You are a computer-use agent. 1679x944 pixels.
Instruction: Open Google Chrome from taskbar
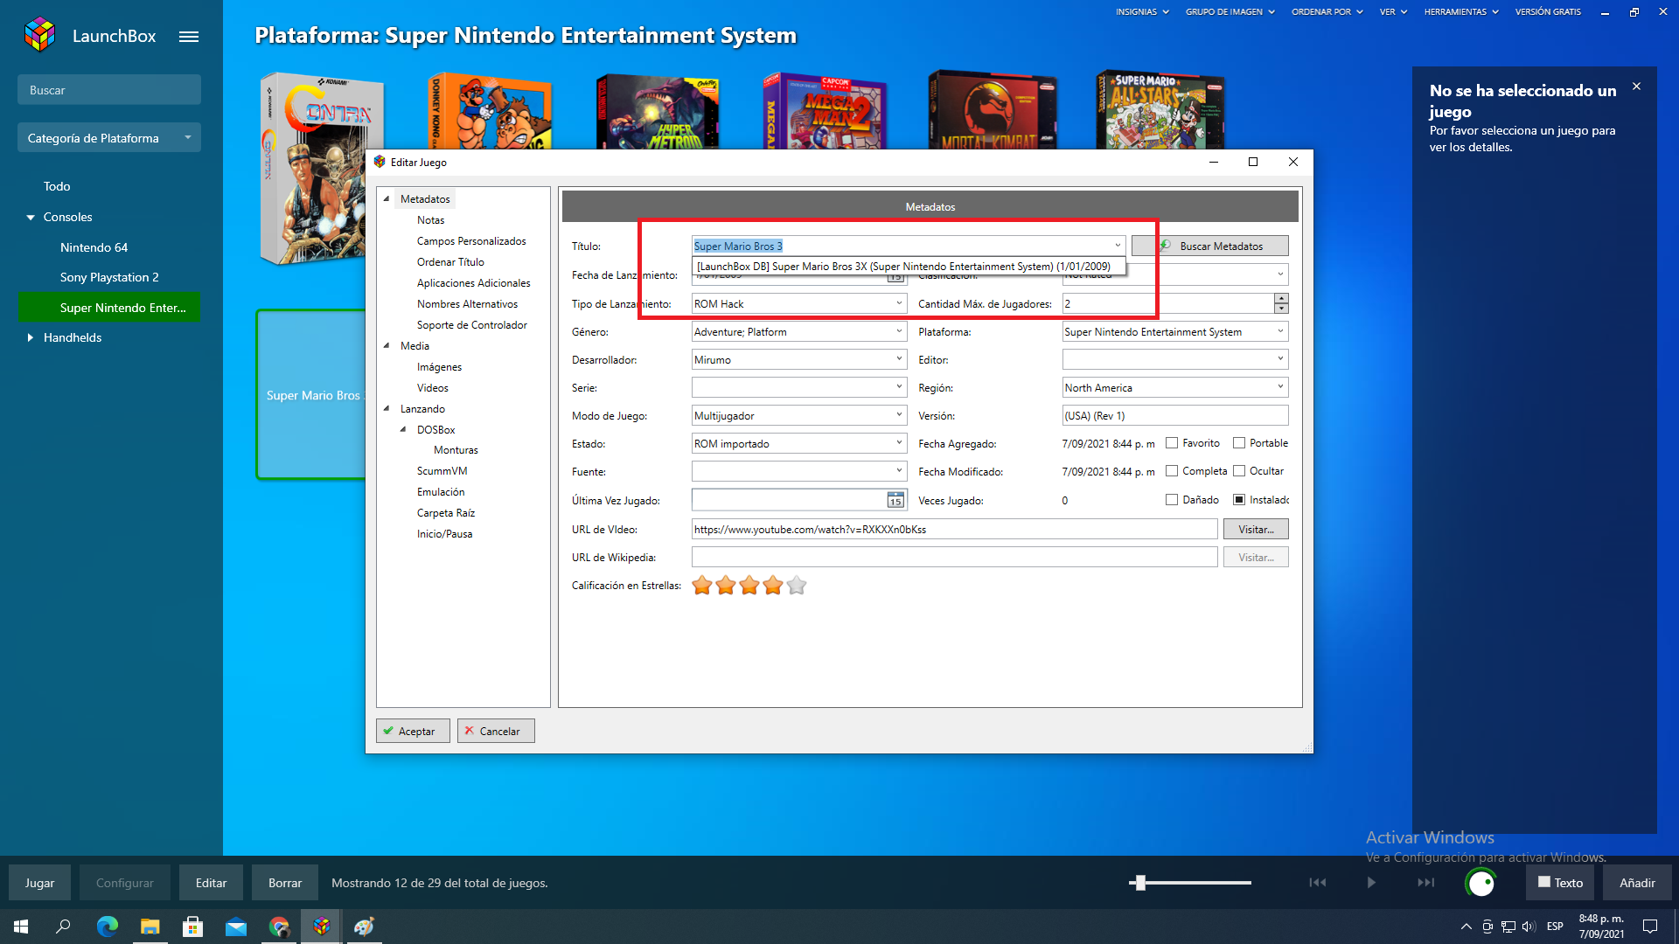click(279, 927)
